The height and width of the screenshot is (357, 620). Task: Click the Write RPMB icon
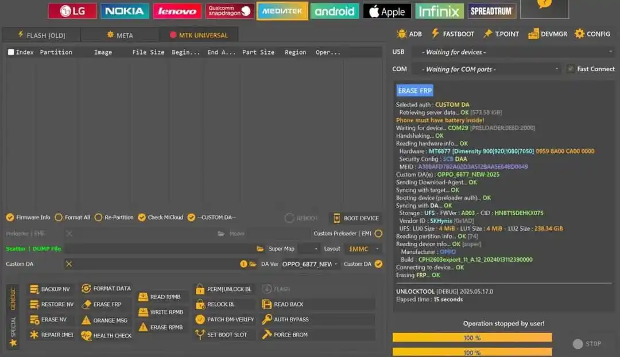[143, 312]
